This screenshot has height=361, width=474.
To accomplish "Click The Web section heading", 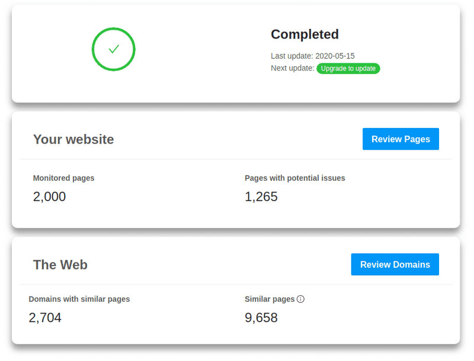I will (x=60, y=265).
